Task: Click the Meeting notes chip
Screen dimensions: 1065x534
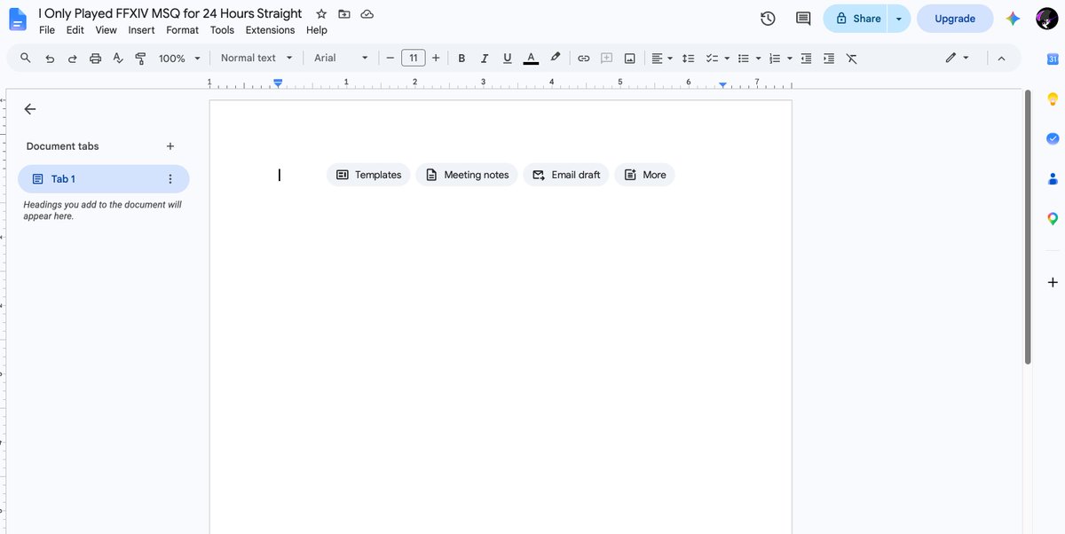Action: pos(467,175)
